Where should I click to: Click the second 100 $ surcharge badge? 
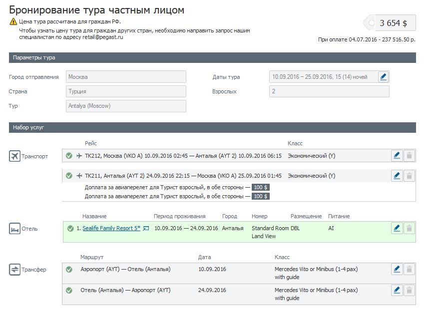point(260,196)
